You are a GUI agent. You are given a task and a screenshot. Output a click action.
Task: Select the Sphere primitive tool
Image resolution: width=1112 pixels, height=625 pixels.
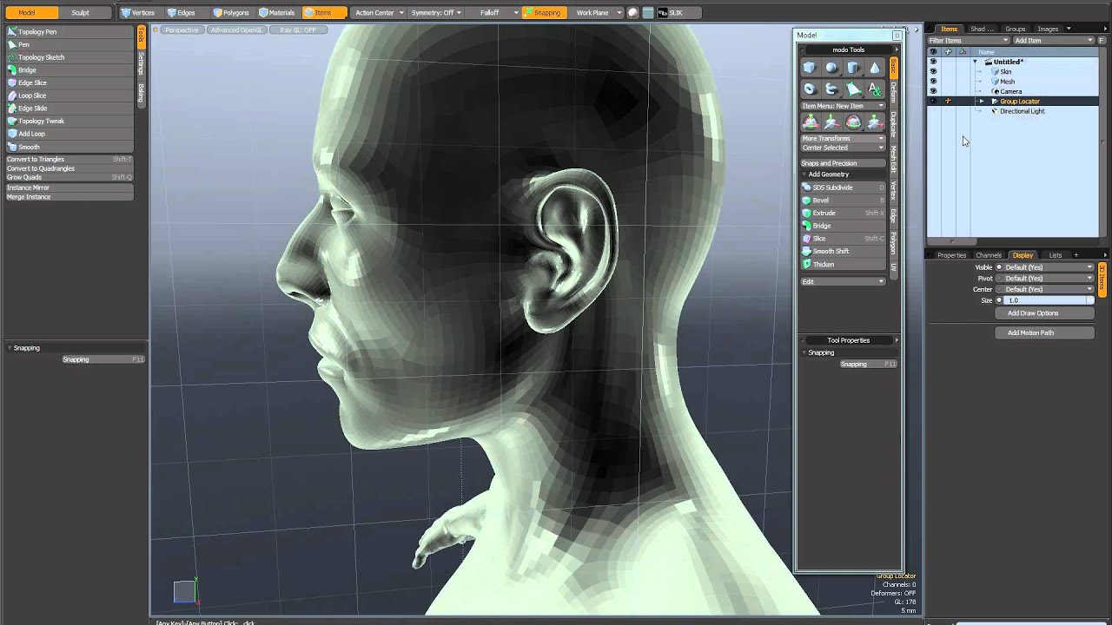[831, 68]
